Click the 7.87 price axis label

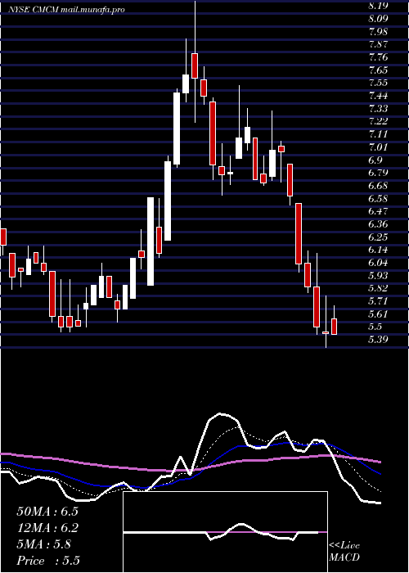click(x=378, y=44)
